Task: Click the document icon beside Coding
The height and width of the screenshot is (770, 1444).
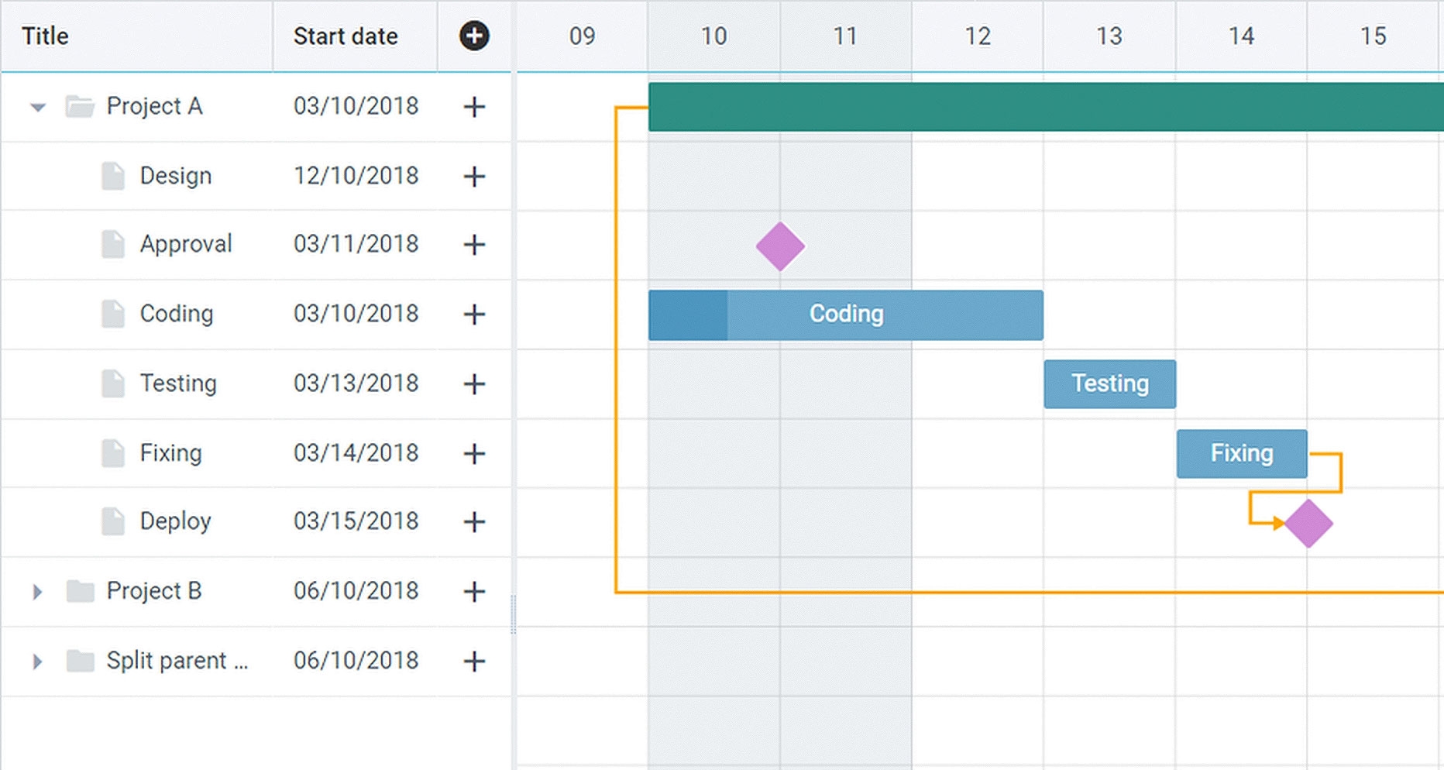Action: (113, 315)
